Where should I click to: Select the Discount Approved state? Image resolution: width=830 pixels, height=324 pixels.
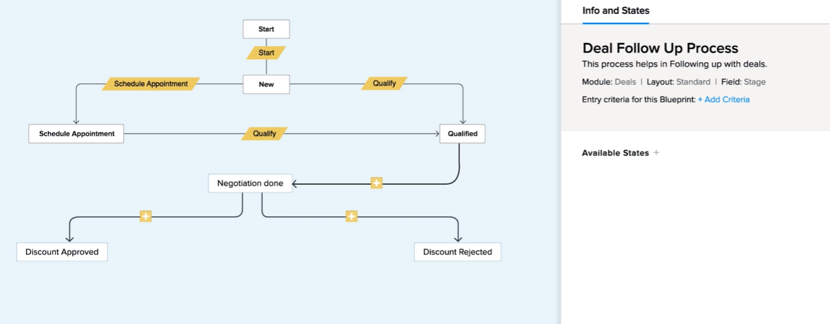tap(62, 252)
